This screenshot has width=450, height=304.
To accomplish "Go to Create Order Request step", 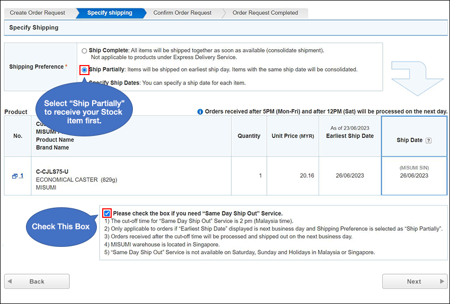I will [x=38, y=13].
